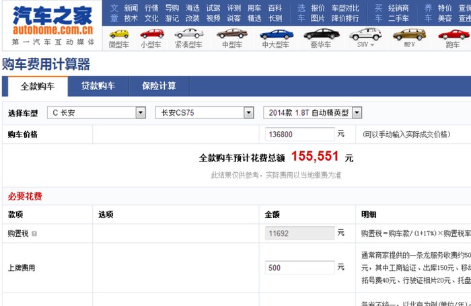This screenshot has height=306, width=471.
Task: Open the 特价 navigation link
Action: tap(445, 8)
